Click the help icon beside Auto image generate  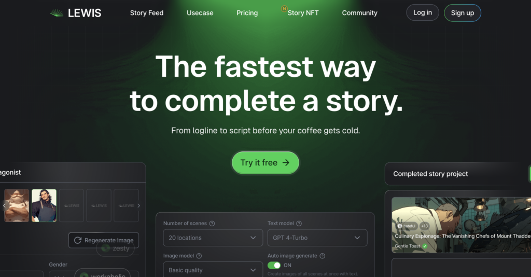(x=323, y=256)
